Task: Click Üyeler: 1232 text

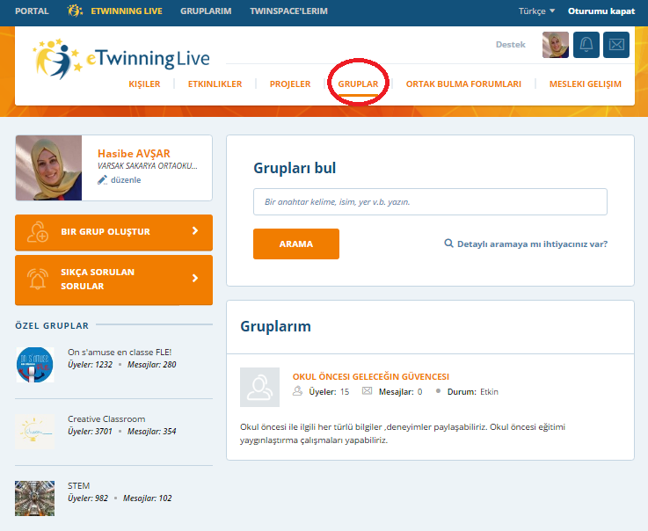Action: (90, 365)
